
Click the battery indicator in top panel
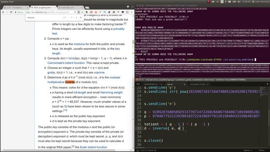(x=234, y=2)
